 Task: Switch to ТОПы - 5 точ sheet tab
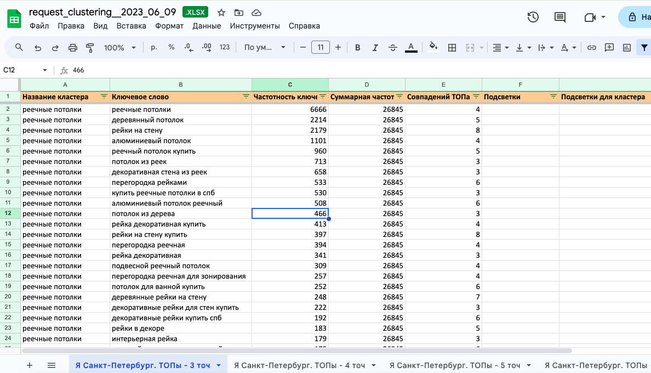pyautogui.click(x=455, y=365)
